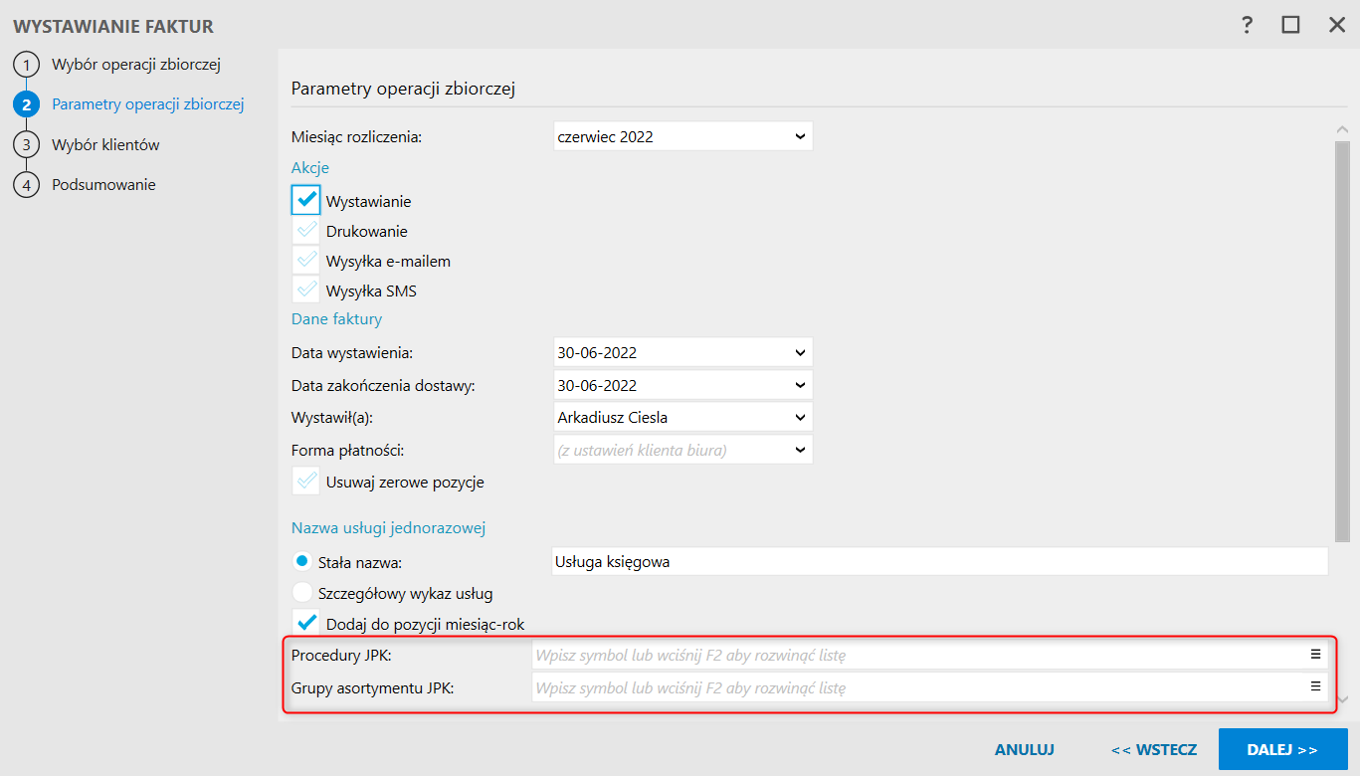Click step 3 circle icon
The width and height of the screenshot is (1360, 776).
(27, 144)
